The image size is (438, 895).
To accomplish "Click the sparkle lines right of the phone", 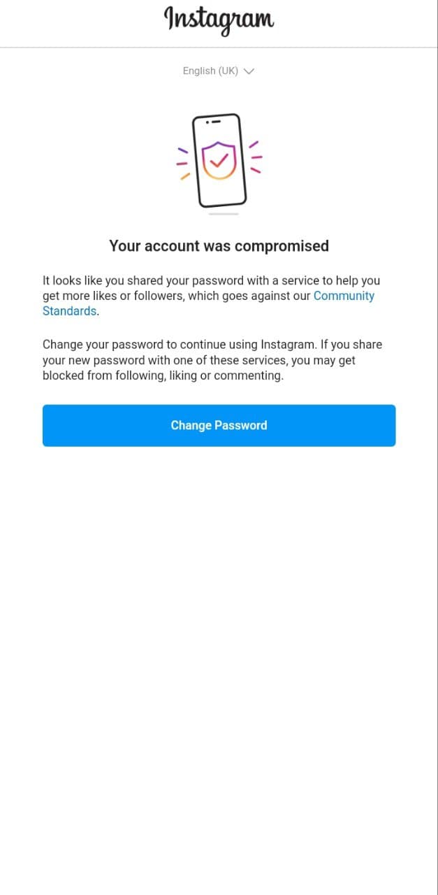I will pyautogui.click(x=255, y=157).
